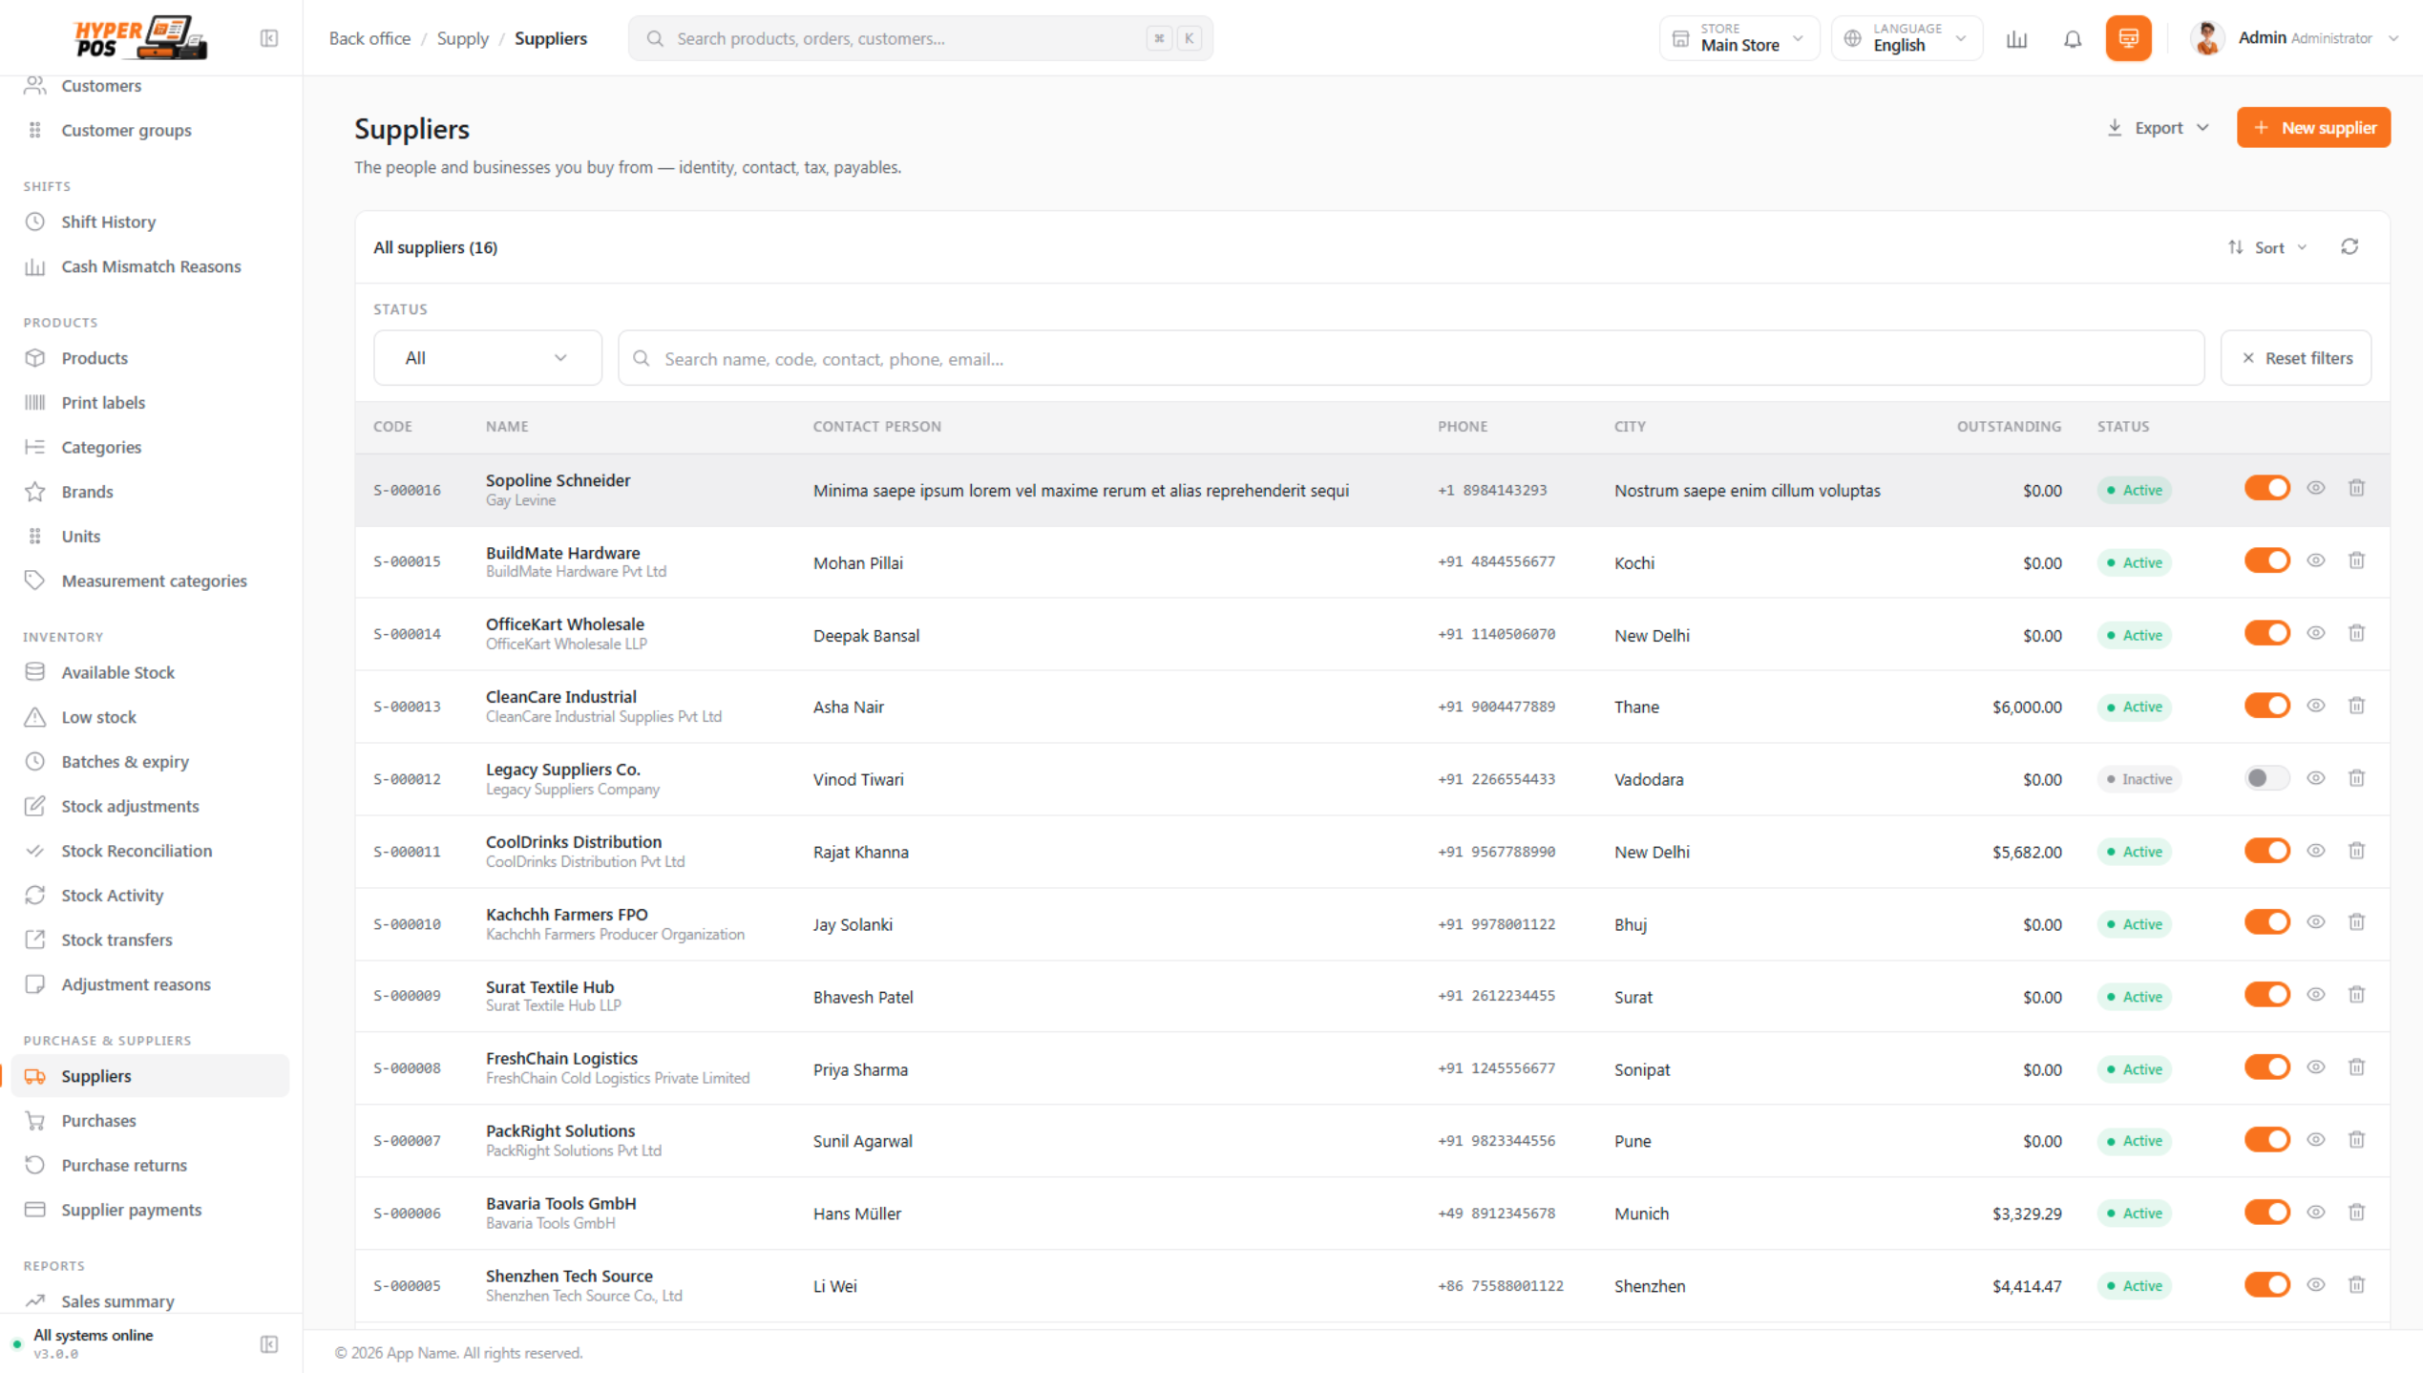2423x1373 pixels.
Task: View details eye icon for FreshChain Logistics
Action: (x=2315, y=1068)
